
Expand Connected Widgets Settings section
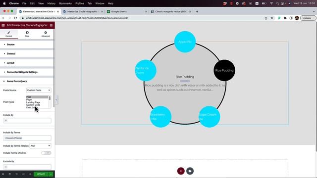[27, 72]
